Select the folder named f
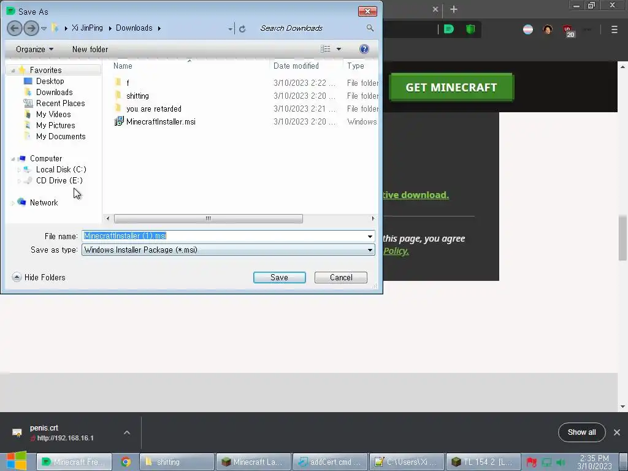The width and height of the screenshot is (628, 471). point(128,83)
